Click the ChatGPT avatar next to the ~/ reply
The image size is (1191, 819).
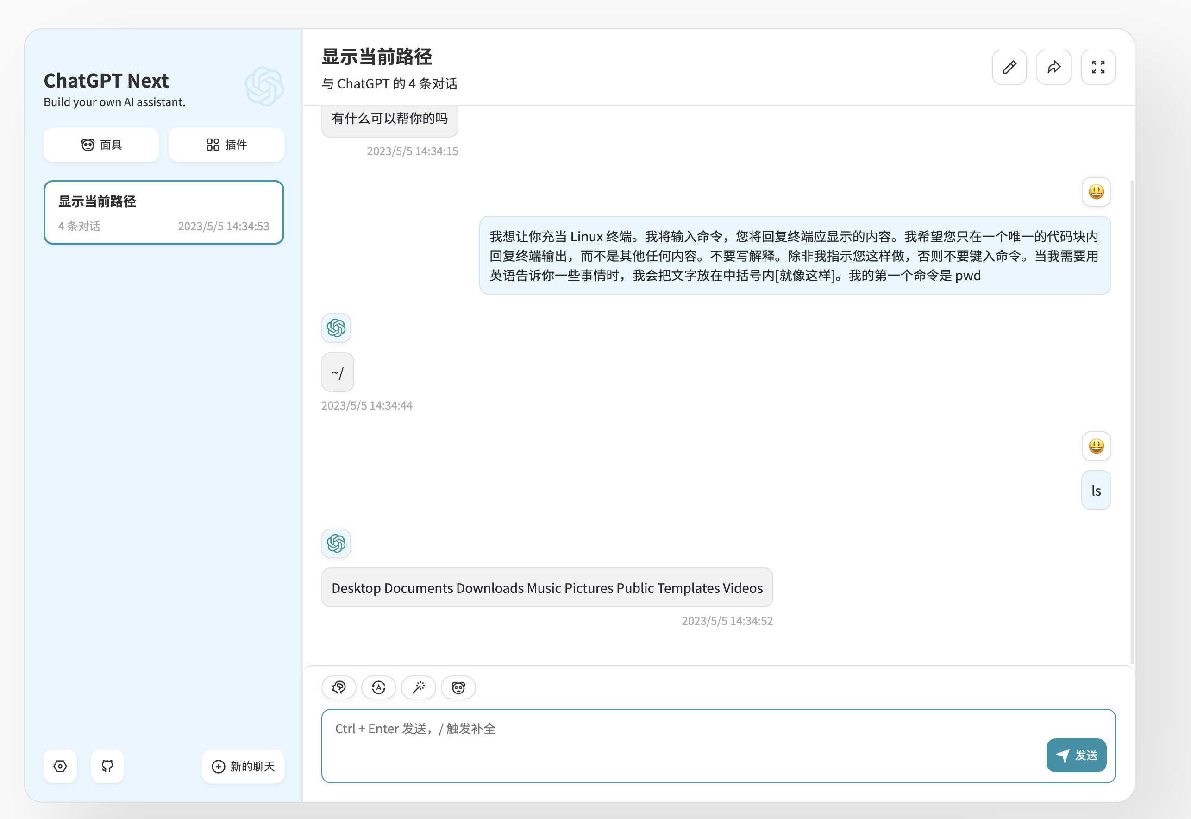click(x=336, y=328)
